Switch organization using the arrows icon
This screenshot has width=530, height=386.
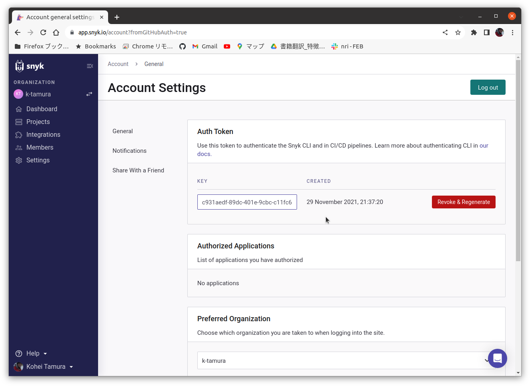click(x=88, y=94)
